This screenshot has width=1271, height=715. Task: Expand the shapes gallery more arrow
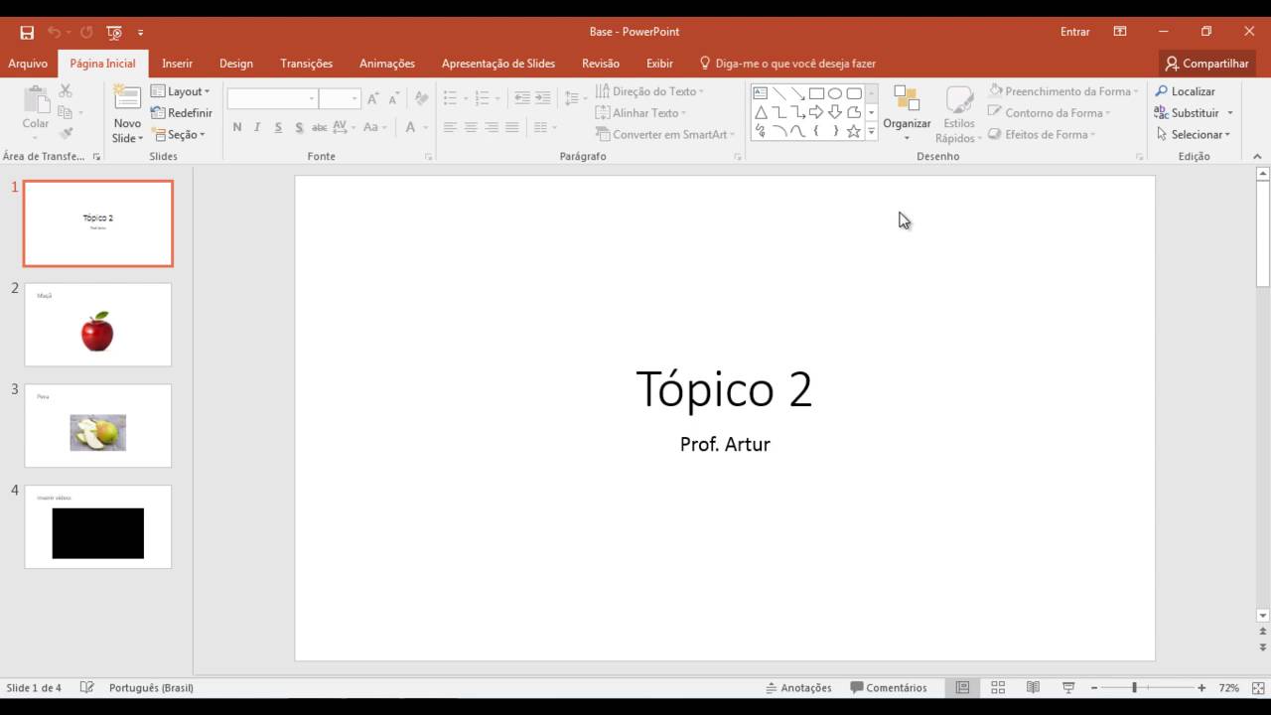871,131
